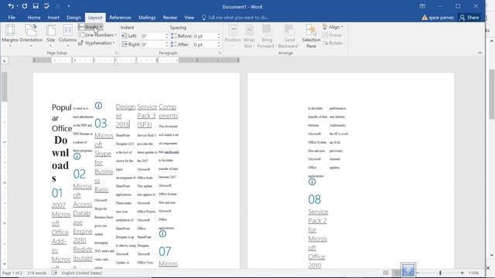Switch to Read Mode view icon
The height and width of the screenshot is (278, 495).
[x=386, y=273]
